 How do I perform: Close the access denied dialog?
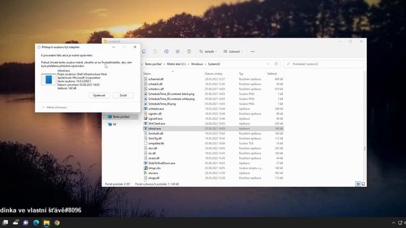[x=135, y=47]
